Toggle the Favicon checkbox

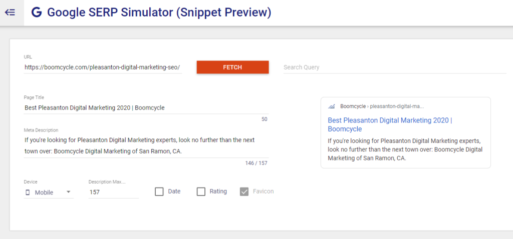tap(244, 191)
